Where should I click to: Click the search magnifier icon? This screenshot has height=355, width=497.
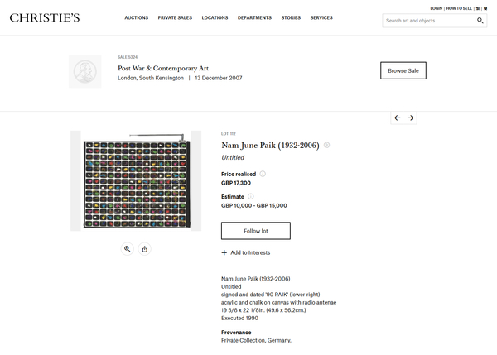coord(480,21)
